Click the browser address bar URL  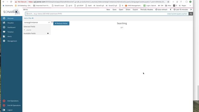point(96,2)
